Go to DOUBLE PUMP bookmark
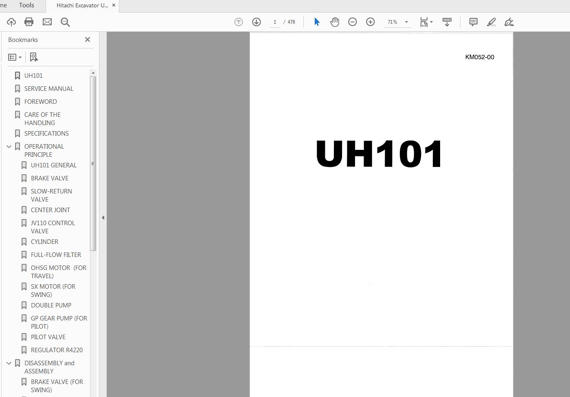Viewport: 570px width, 397px height. pos(51,305)
